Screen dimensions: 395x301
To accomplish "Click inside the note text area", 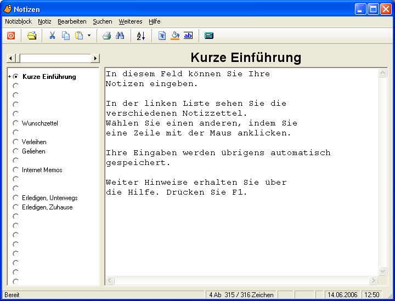I will (x=241, y=230).
